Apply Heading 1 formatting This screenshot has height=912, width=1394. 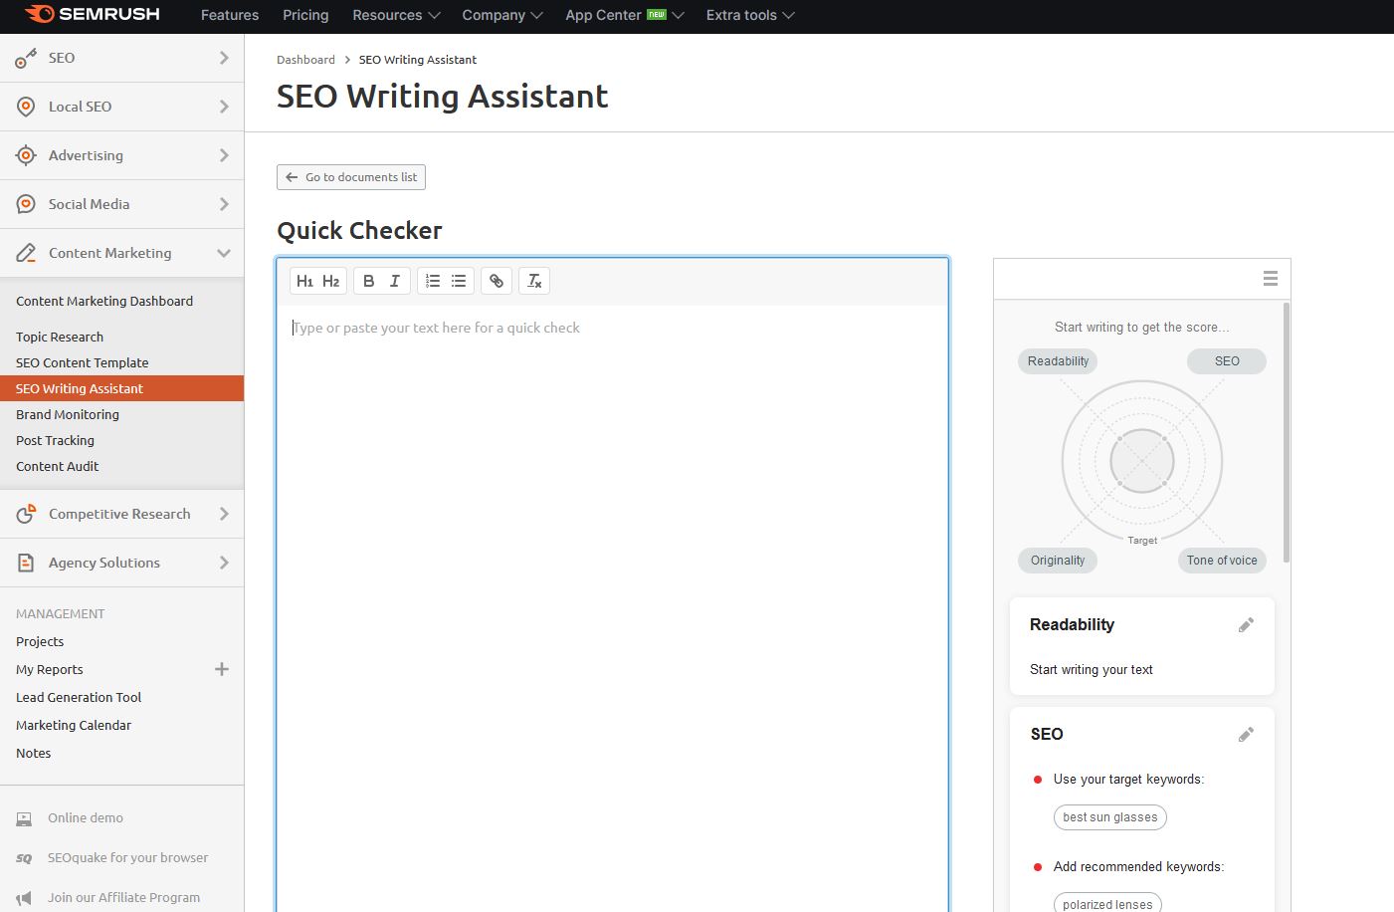coord(305,281)
